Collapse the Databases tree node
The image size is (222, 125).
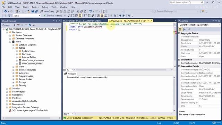[x=7, y=32]
